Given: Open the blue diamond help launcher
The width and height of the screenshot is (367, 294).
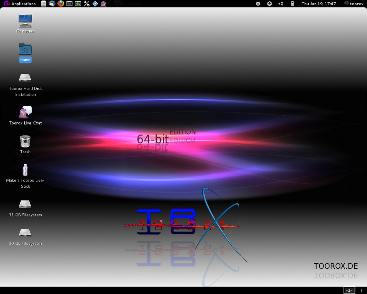Looking at the screenshot, I should coord(95,4).
